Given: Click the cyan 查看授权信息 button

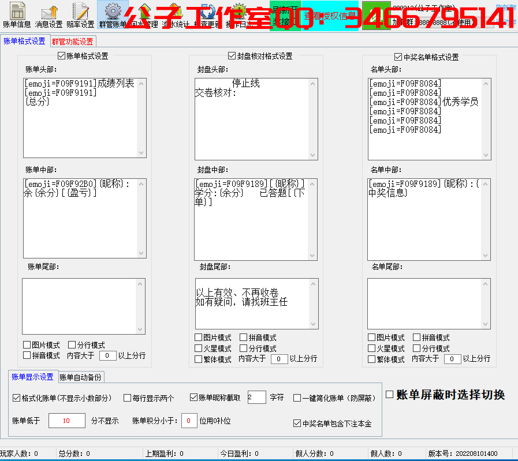Looking at the screenshot, I should tap(330, 16).
